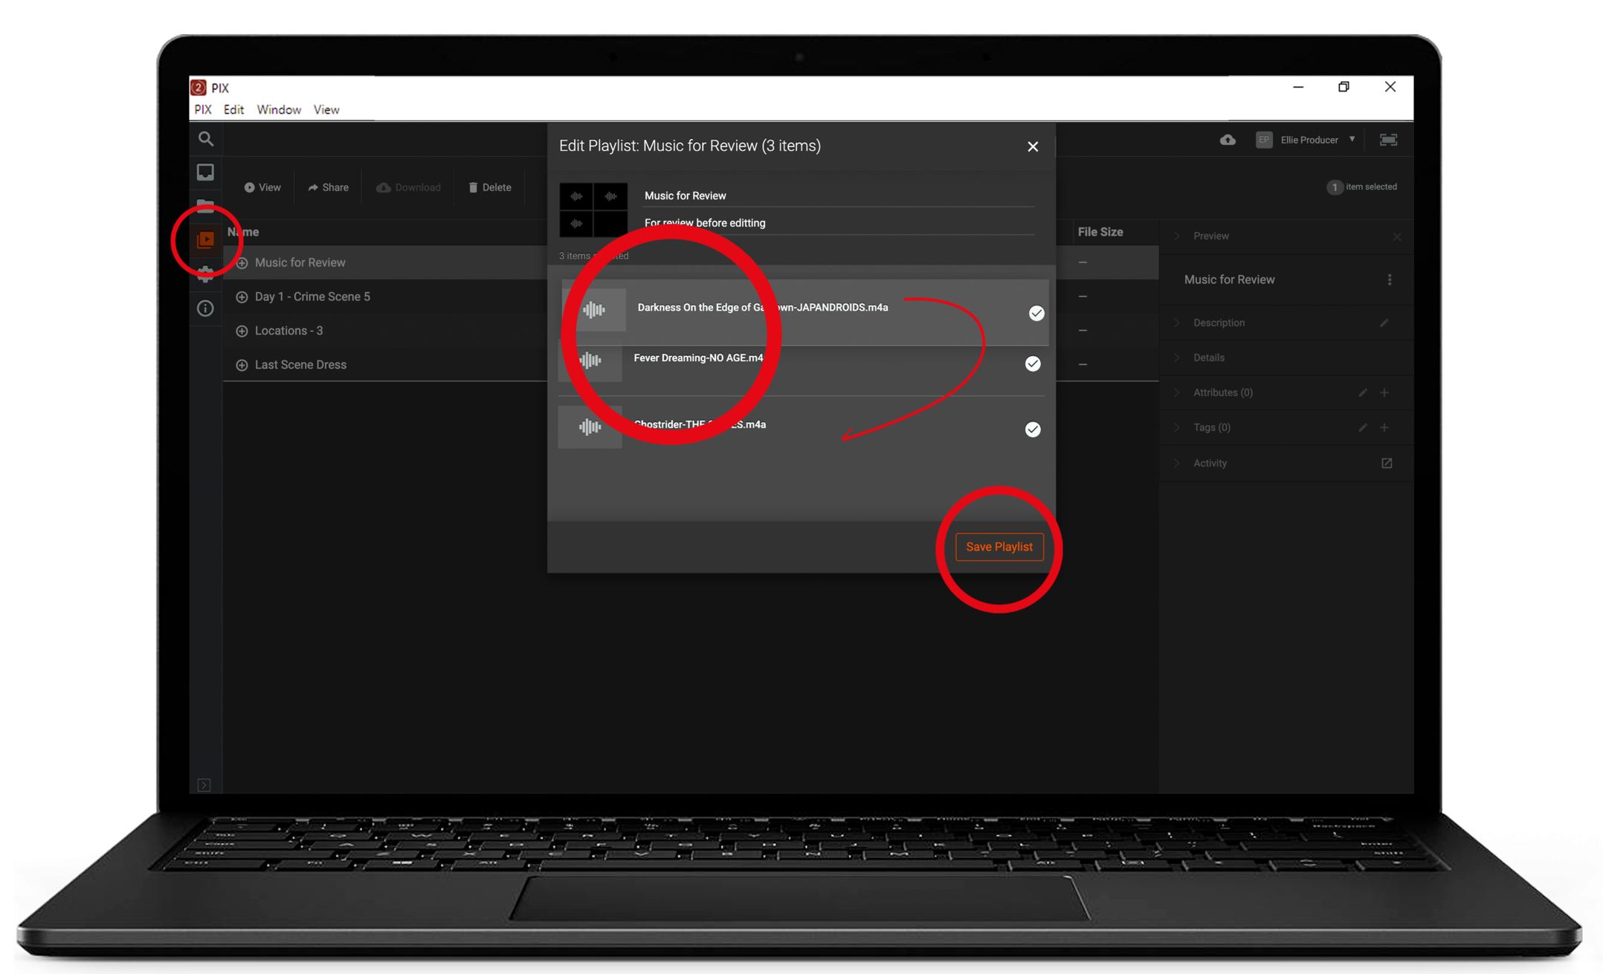
Task: Uncheck the Fever Dreaming-NO AGE track
Action: [1033, 364]
